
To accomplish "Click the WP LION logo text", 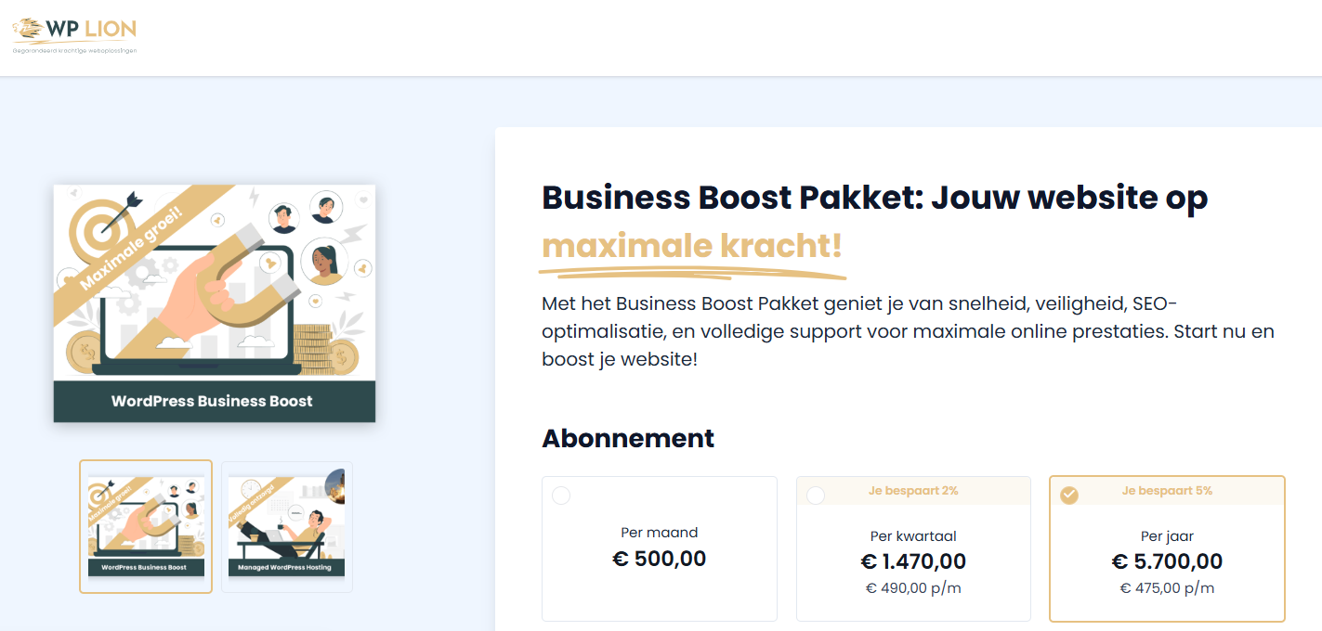I will (x=88, y=29).
